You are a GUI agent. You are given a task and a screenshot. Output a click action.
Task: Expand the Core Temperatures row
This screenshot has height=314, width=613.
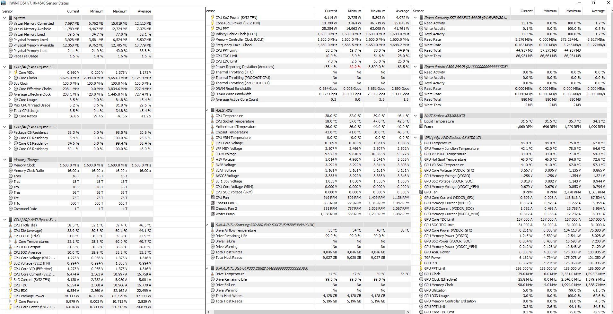point(10,242)
